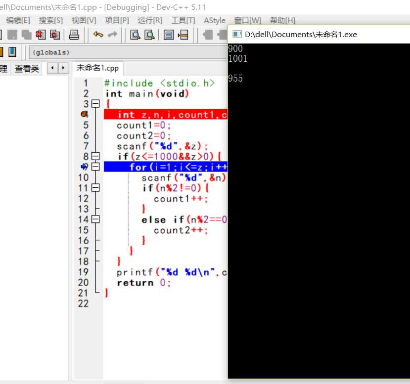This screenshot has height=384, width=410.
Task: Click the scanf("%d",&z); code line
Action: click(x=162, y=146)
